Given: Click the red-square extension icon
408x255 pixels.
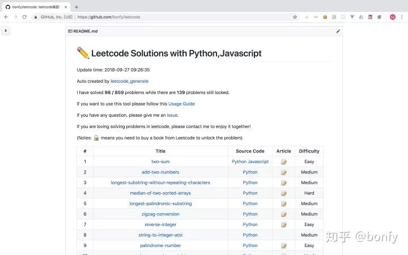Looking at the screenshot, I should point(370,17).
